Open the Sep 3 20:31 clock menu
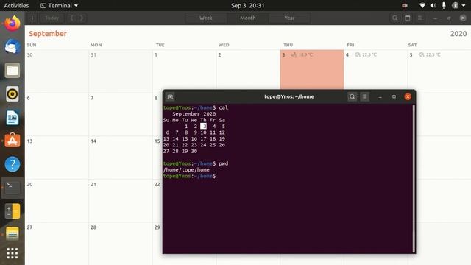This screenshot has width=471, height=265. click(x=247, y=5)
